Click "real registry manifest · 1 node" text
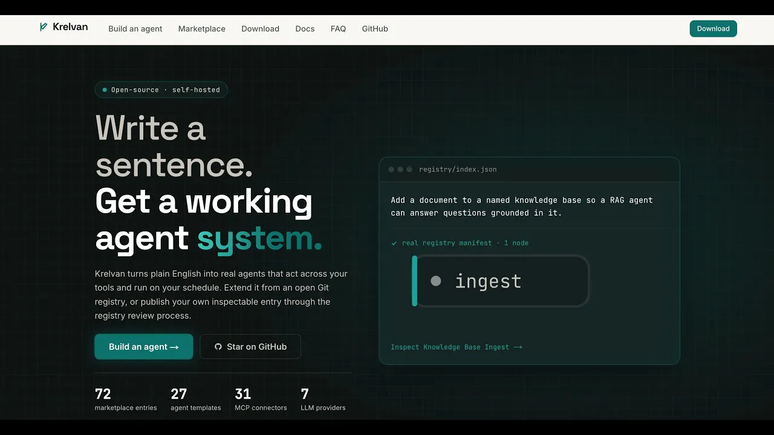This screenshot has height=435, width=774. (465, 243)
